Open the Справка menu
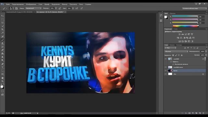The width and height of the screenshot is (208, 117). pyautogui.click(x=88, y=4)
